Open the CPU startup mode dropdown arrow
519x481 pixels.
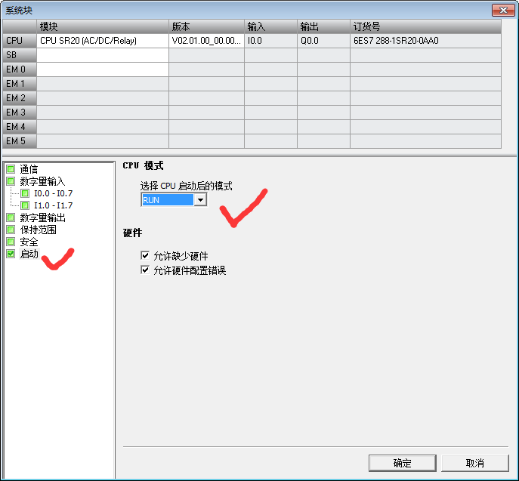tap(200, 200)
